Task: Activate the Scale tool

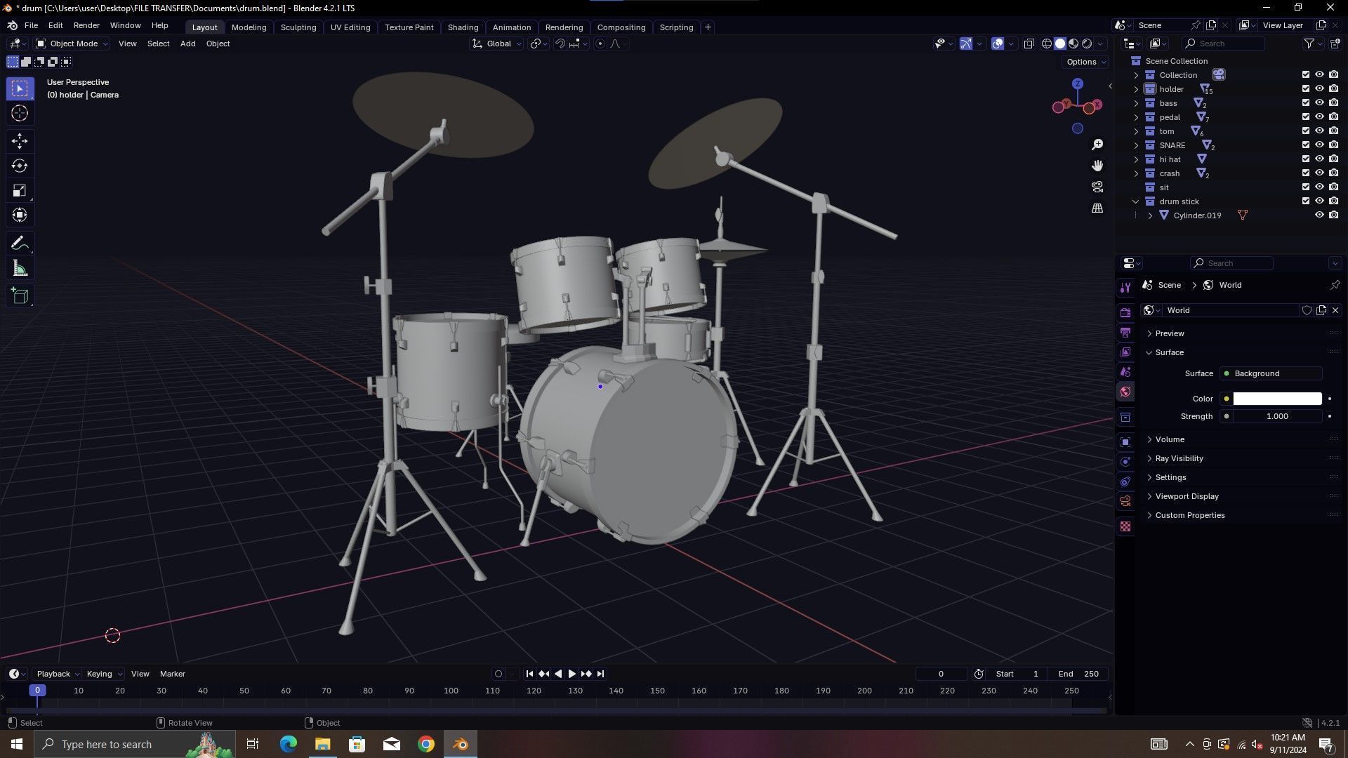Action: coord(20,190)
